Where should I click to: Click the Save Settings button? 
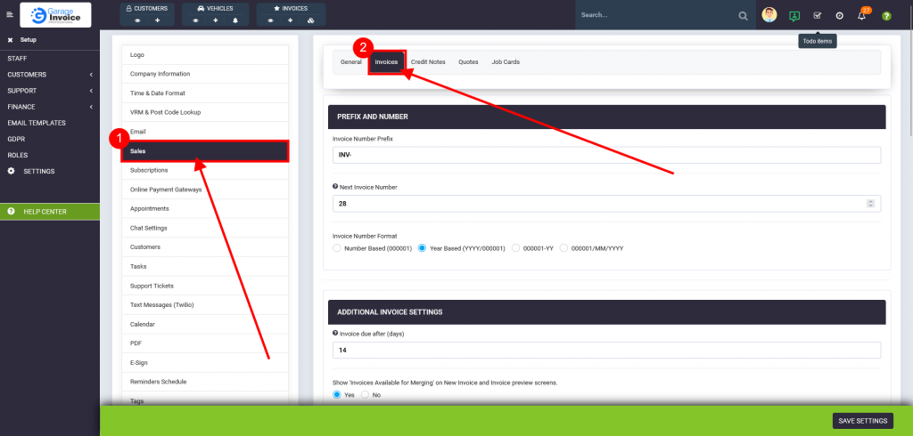(862, 421)
